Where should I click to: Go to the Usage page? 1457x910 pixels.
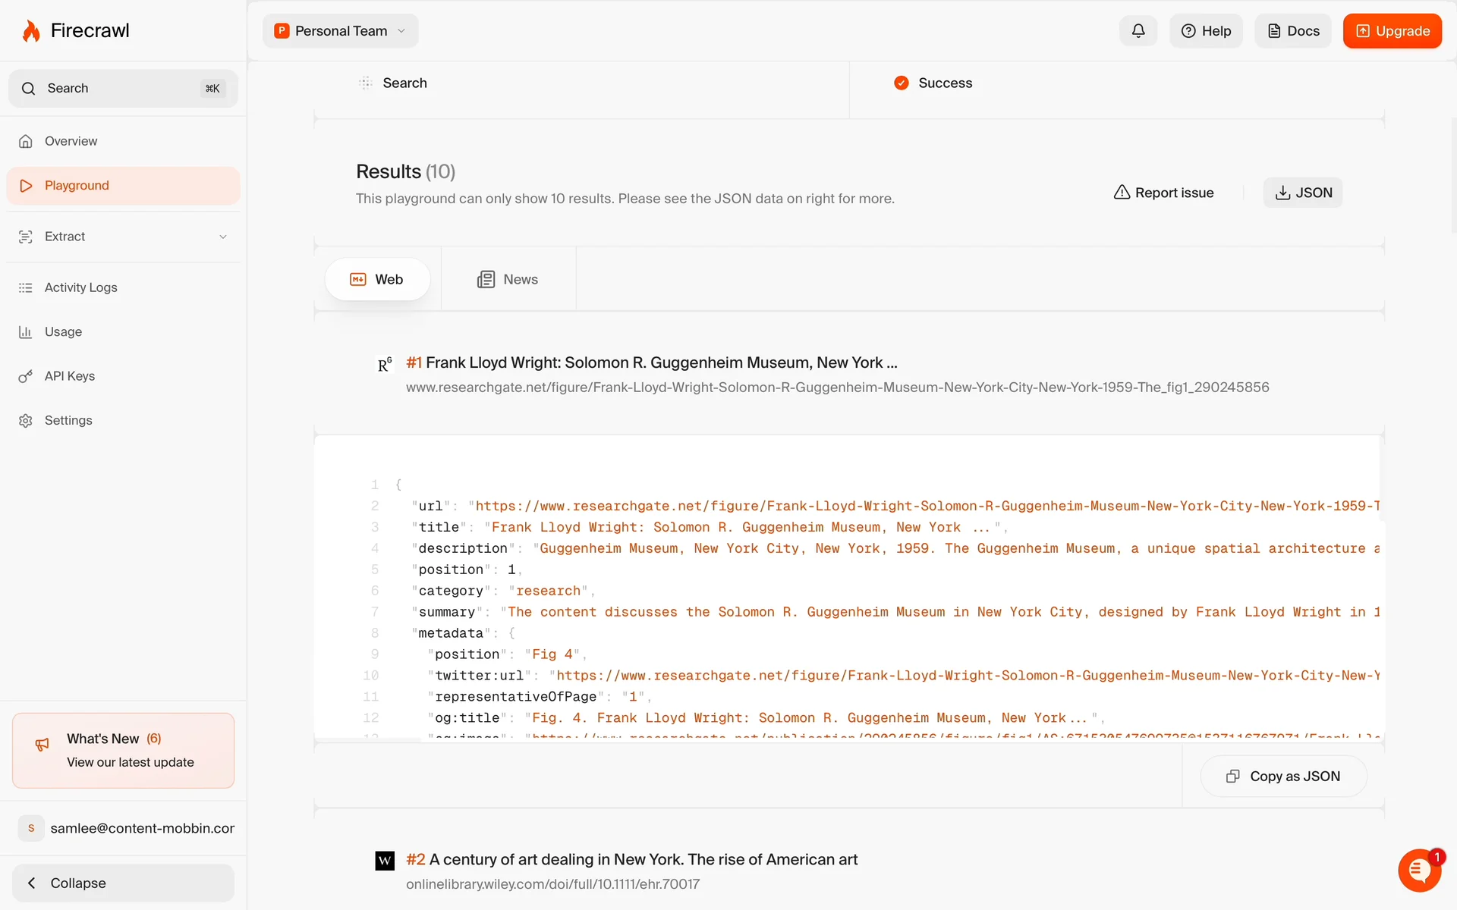63,331
